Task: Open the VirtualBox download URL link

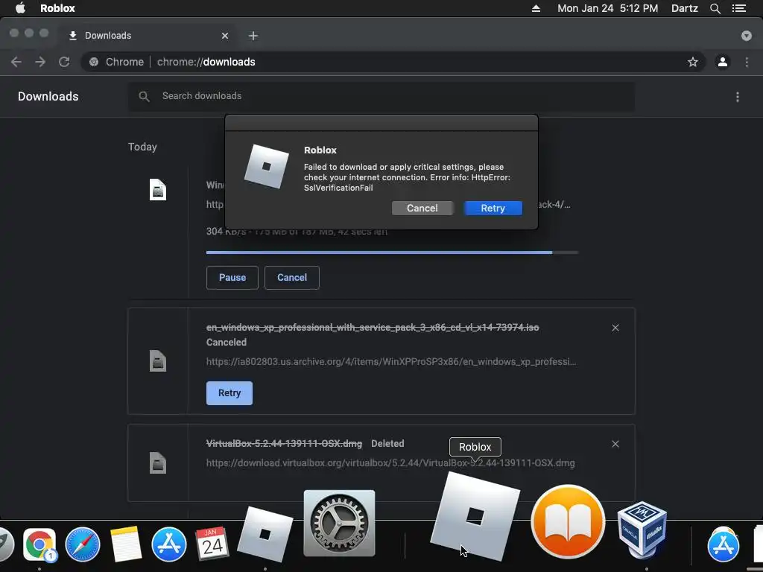Action: coord(390,463)
